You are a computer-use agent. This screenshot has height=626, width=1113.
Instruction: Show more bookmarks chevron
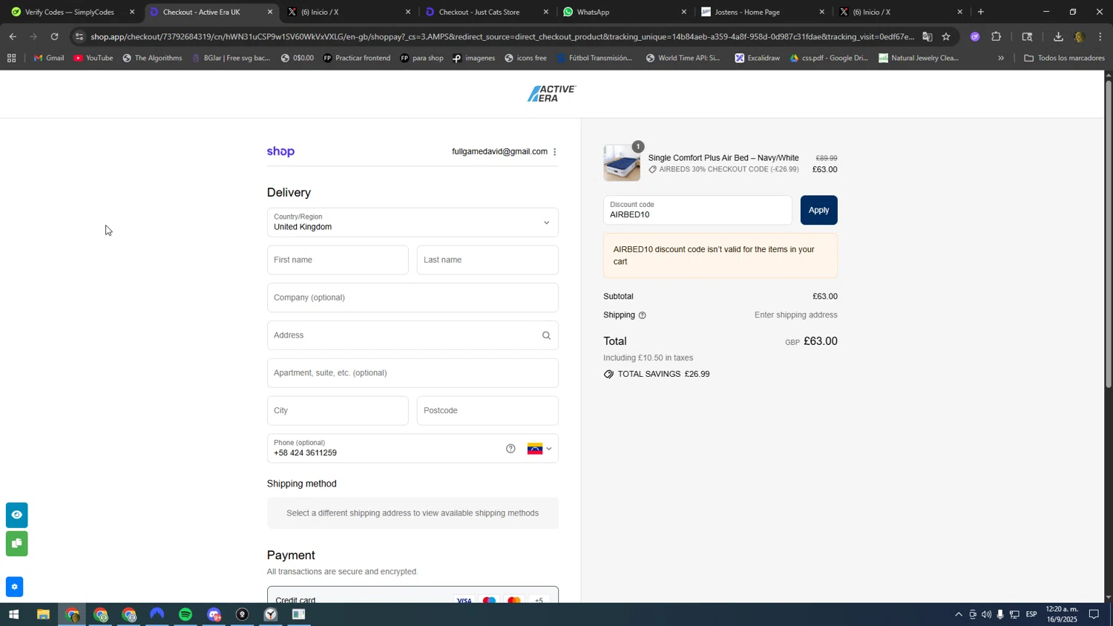[x=1001, y=58]
